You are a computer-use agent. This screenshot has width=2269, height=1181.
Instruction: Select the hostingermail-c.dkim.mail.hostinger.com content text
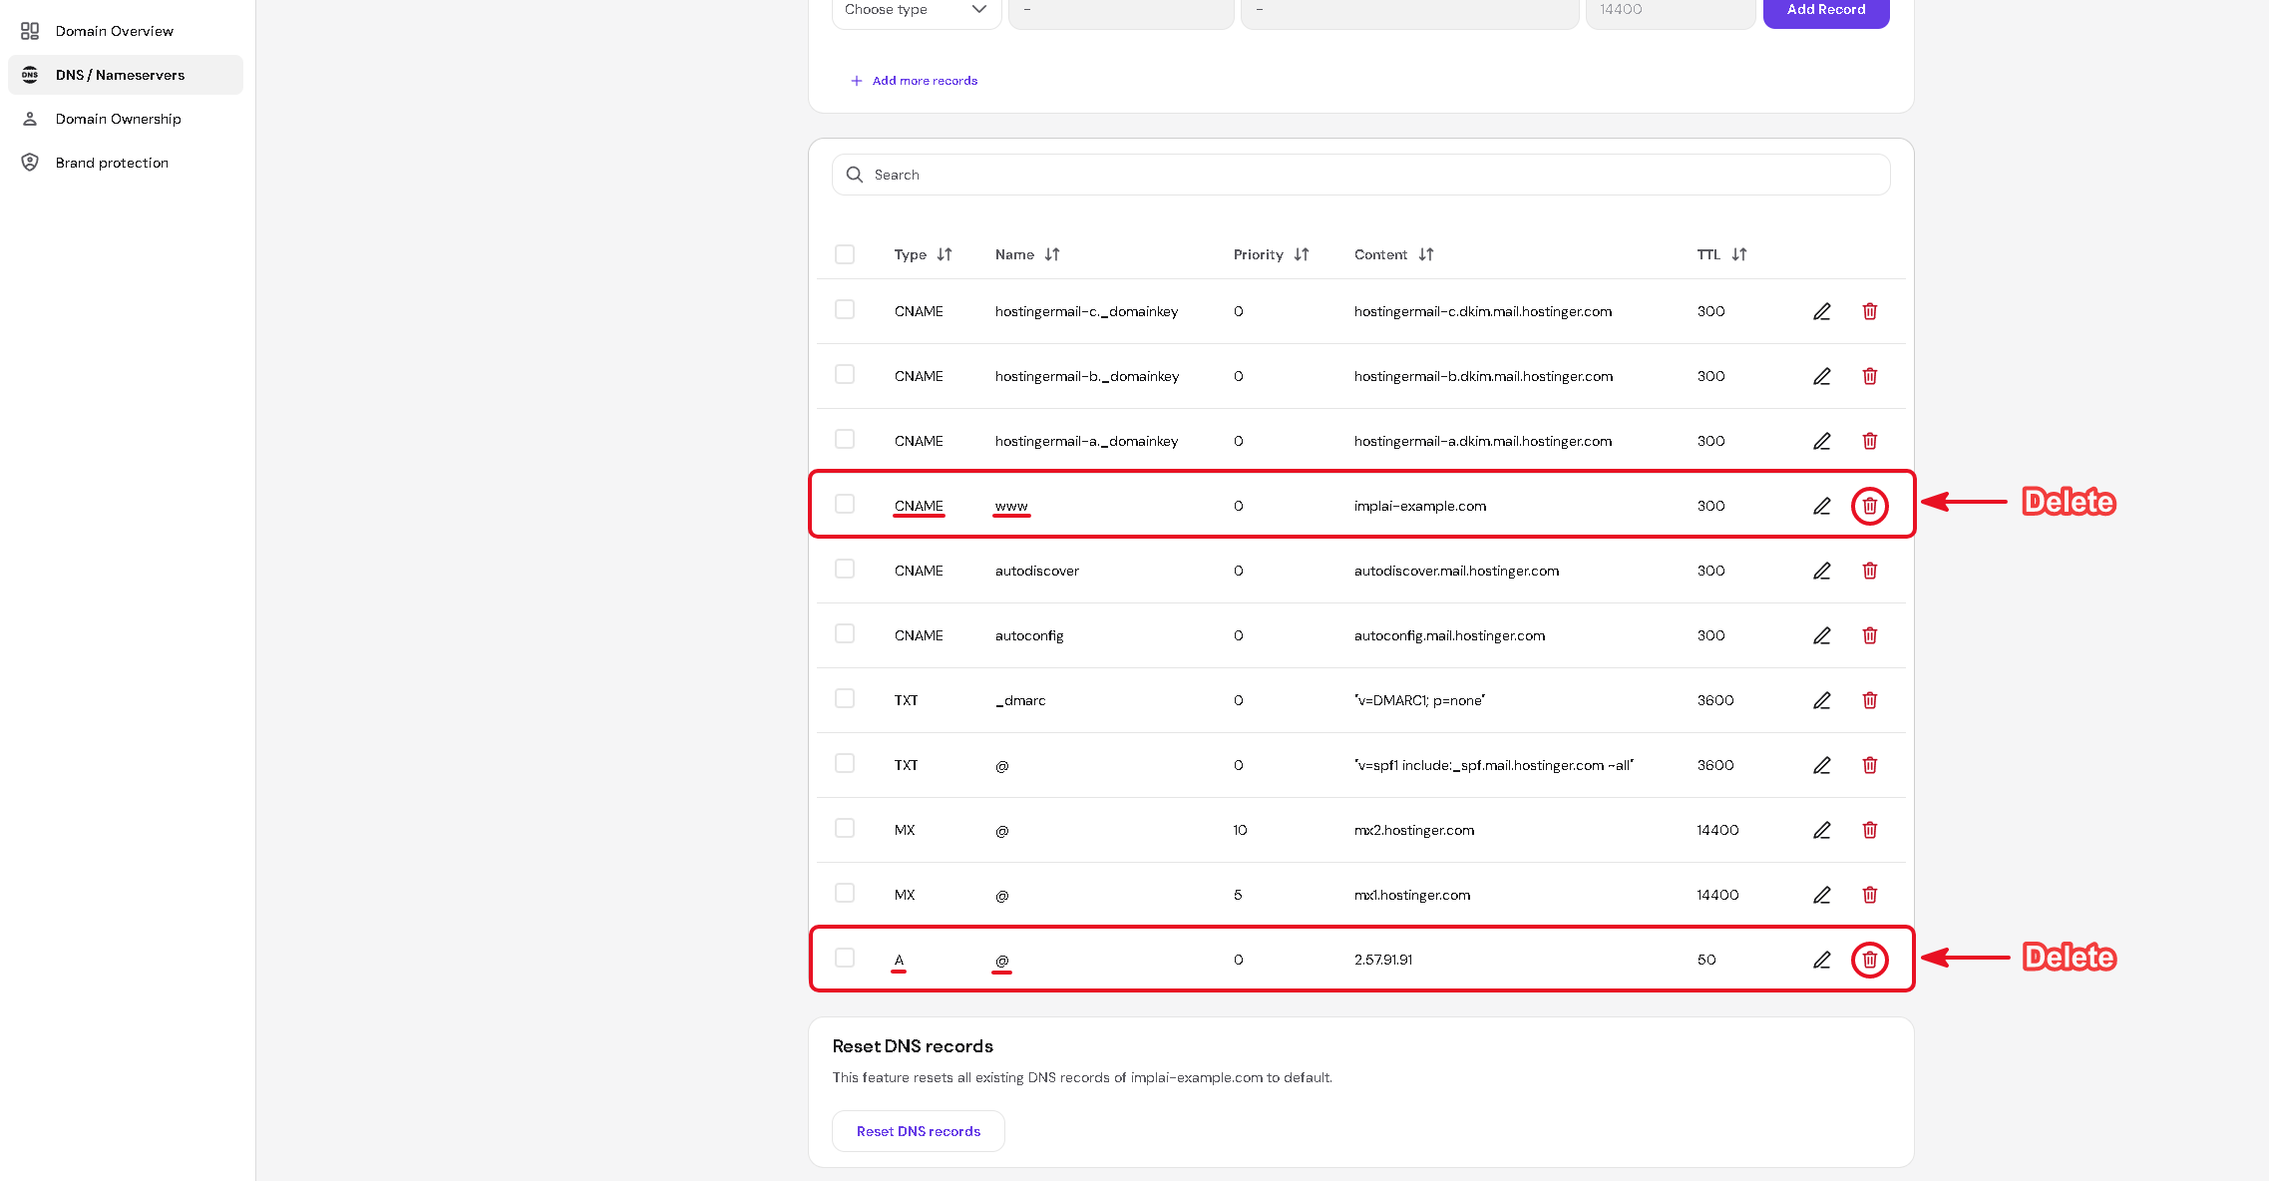1482,311
